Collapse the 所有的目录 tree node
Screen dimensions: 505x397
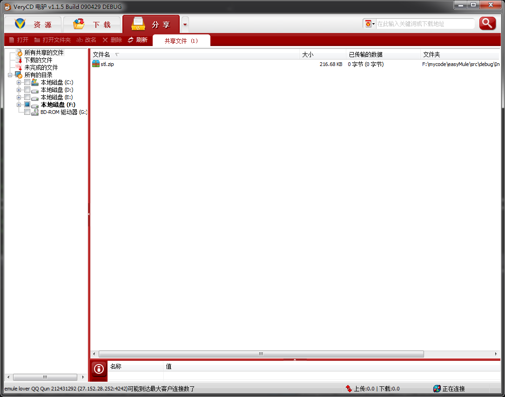(10, 75)
